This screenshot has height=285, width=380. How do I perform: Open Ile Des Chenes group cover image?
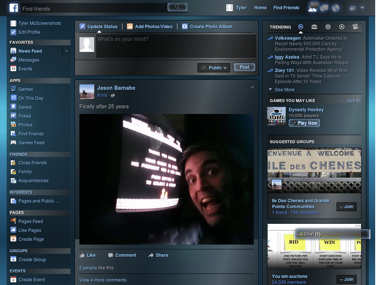click(314, 170)
